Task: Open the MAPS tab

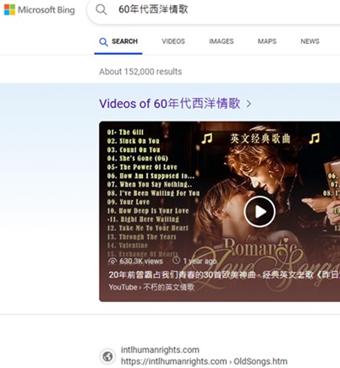Action: pyautogui.click(x=267, y=41)
